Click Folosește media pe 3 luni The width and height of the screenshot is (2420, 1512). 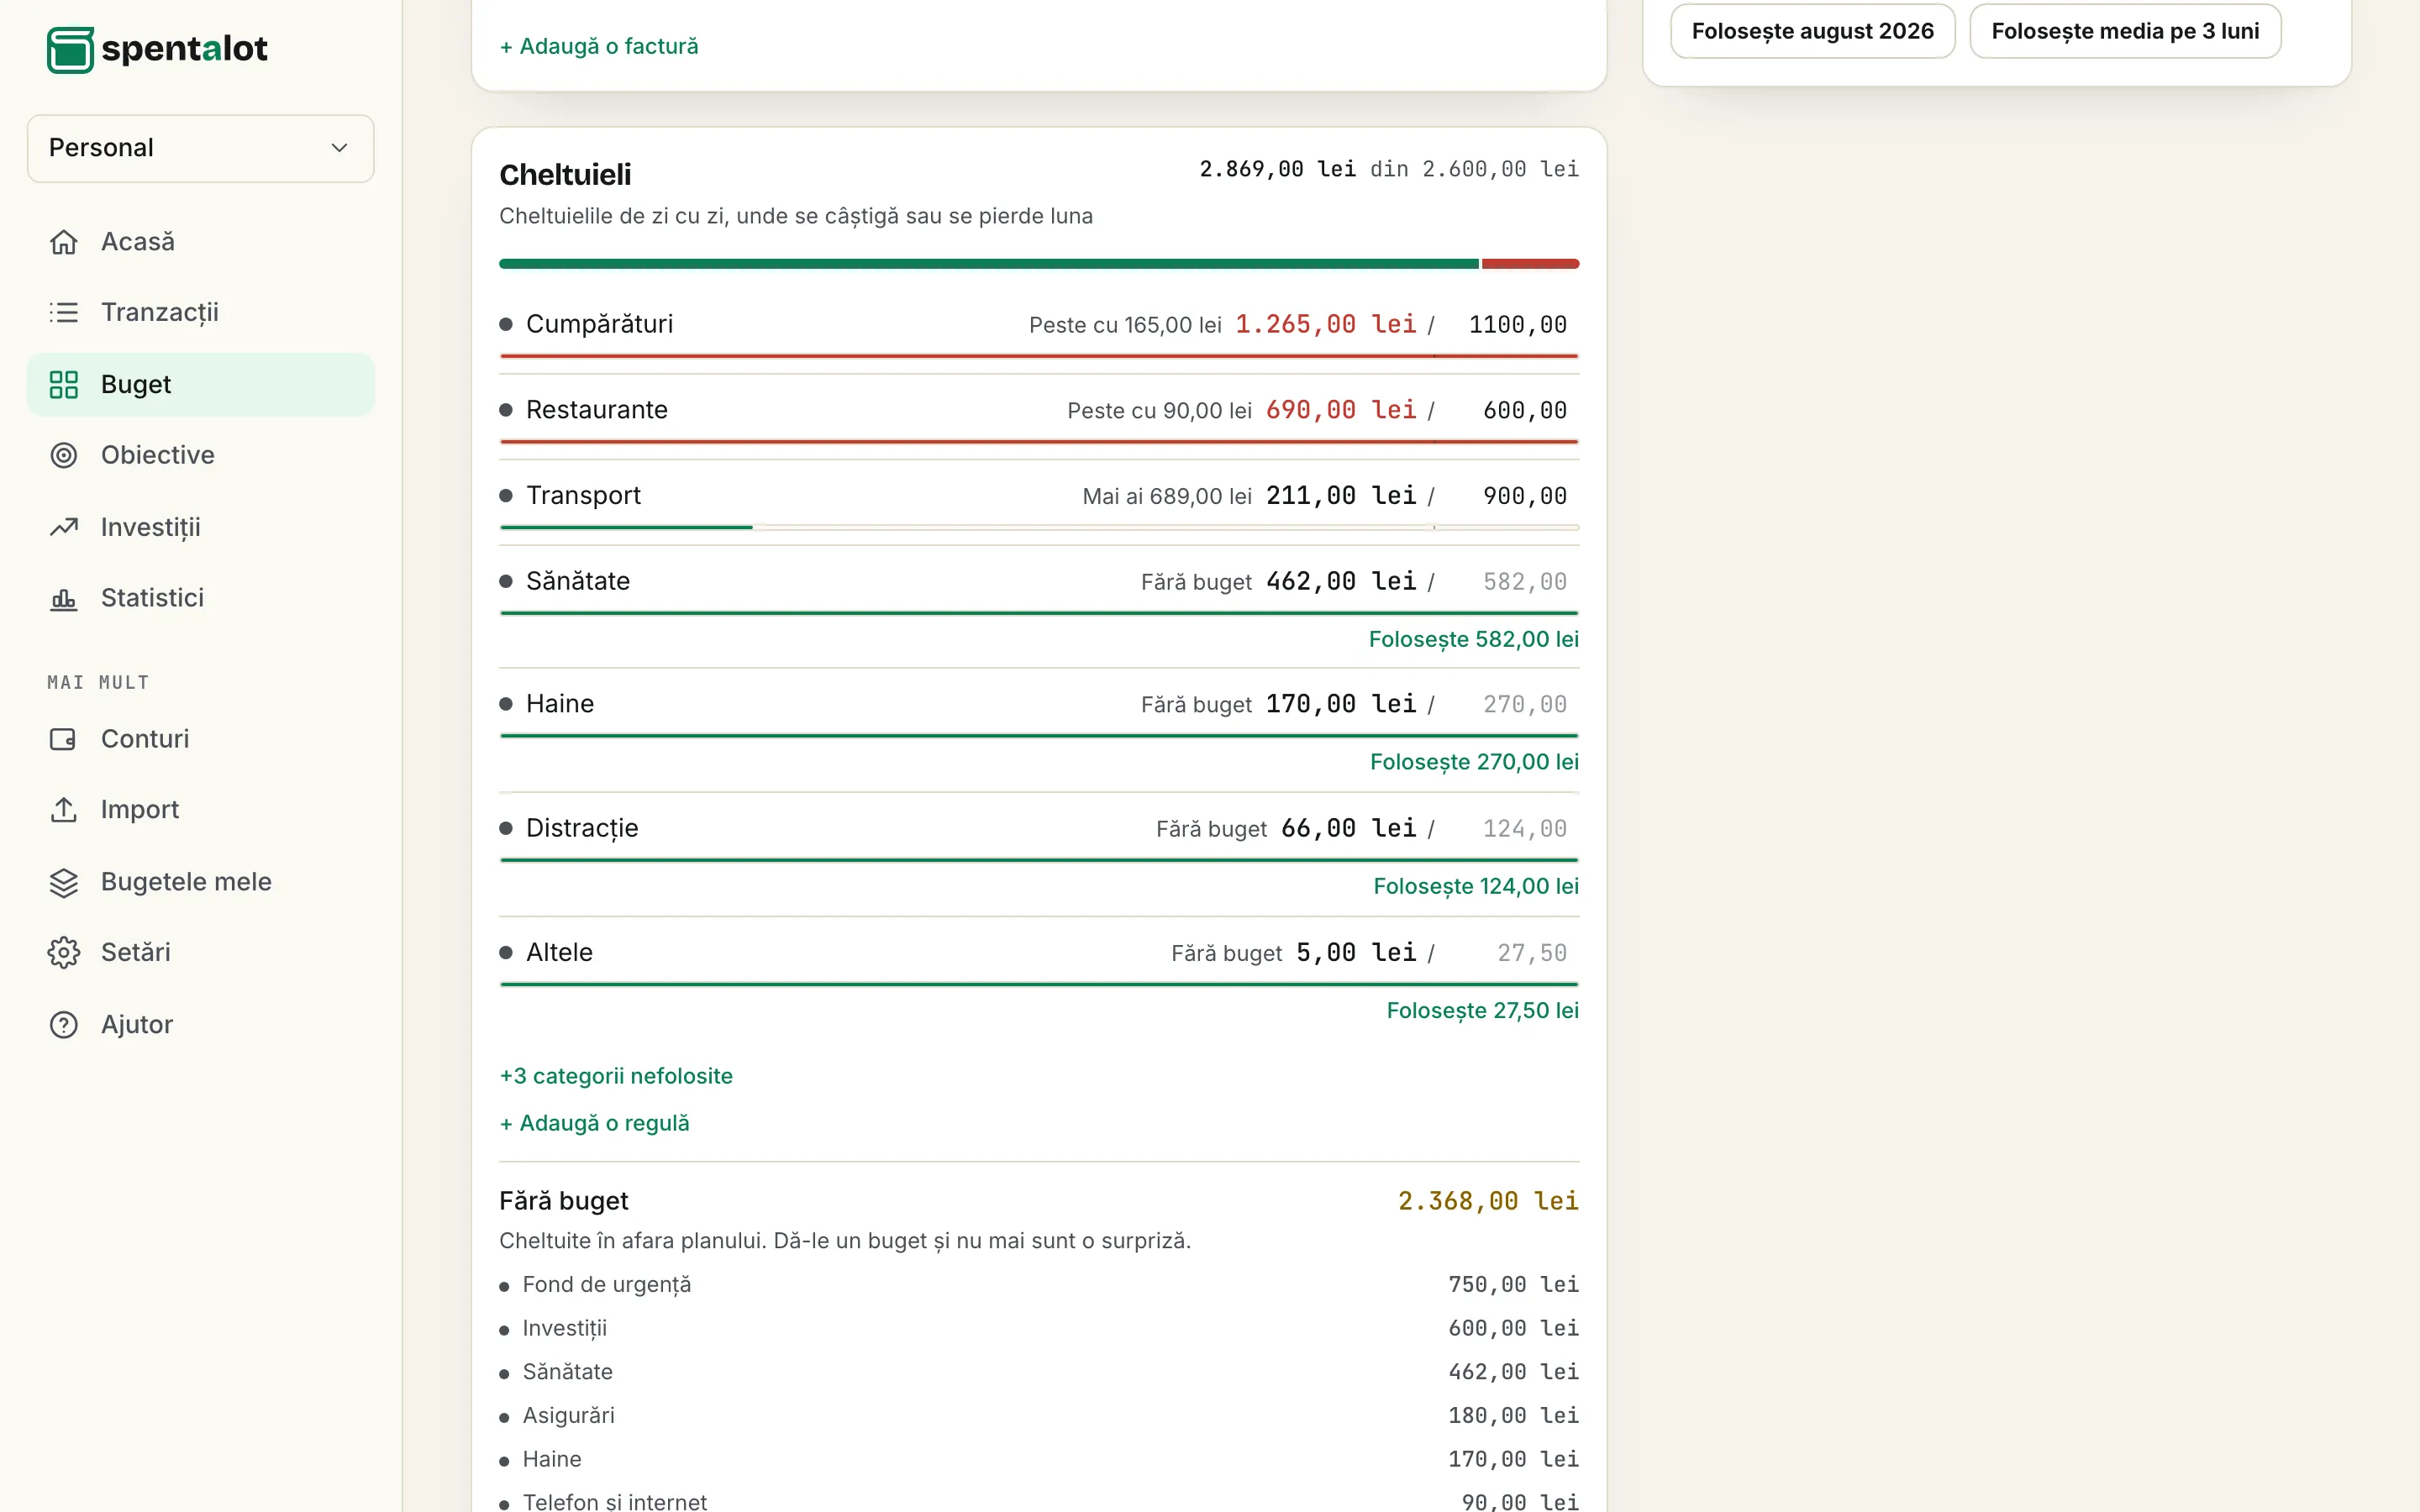point(2125,31)
